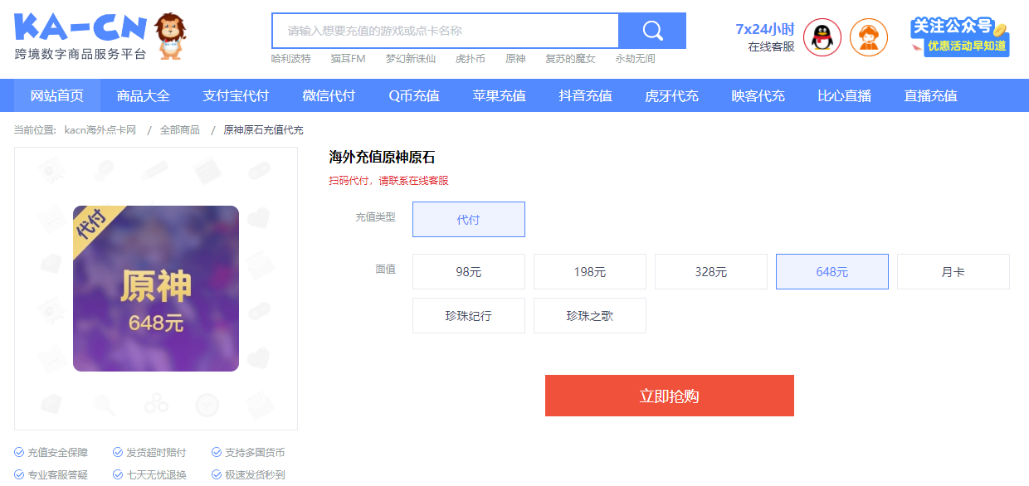Viewport: 1029px width, 486px height.
Task: Click the red 扫码代付 notice text
Action: coord(388,181)
